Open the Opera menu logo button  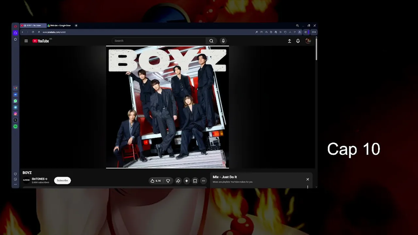pos(15,26)
